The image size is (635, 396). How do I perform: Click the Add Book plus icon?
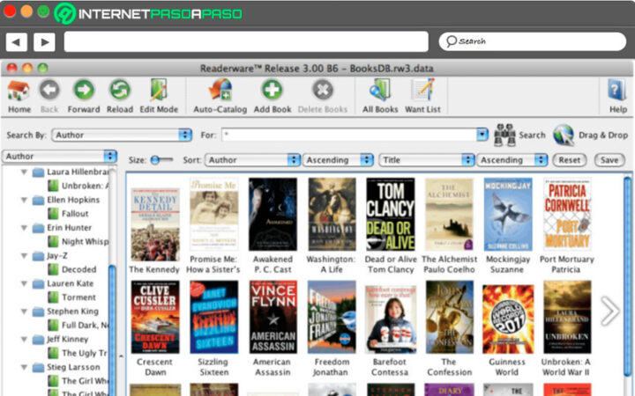click(x=273, y=90)
